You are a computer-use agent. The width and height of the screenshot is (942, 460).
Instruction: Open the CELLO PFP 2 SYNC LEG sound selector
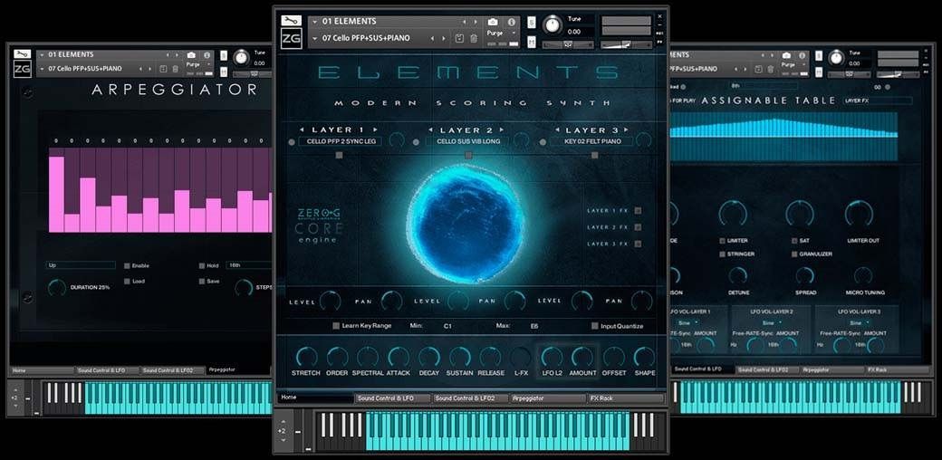click(341, 142)
